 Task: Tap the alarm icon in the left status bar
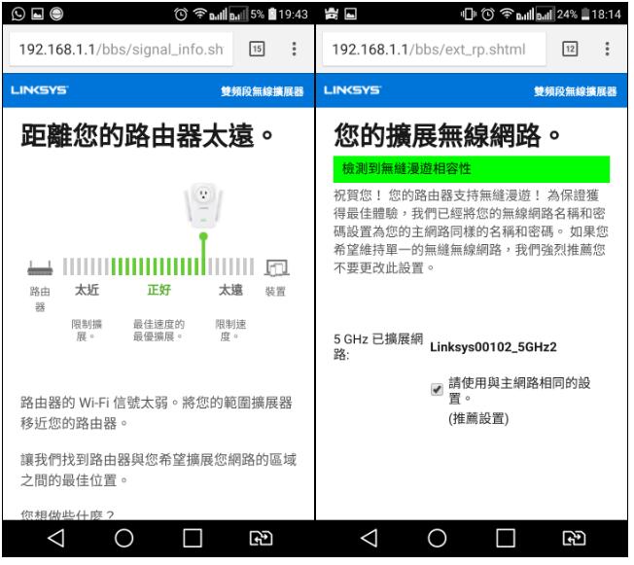click(x=182, y=15)
